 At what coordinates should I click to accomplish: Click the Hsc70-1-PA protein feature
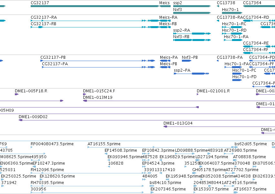[x=233, y=67]
